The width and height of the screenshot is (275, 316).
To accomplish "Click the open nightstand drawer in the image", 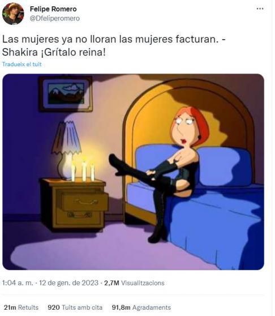I will [84, 200].
